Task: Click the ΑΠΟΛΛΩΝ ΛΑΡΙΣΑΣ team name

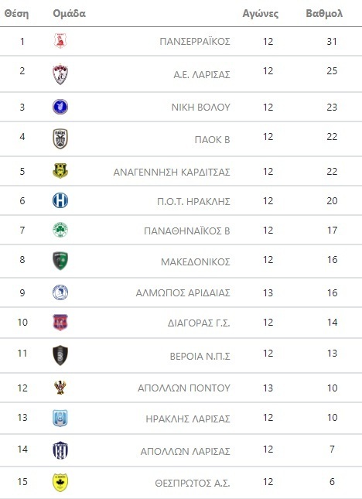Action: 185,451
